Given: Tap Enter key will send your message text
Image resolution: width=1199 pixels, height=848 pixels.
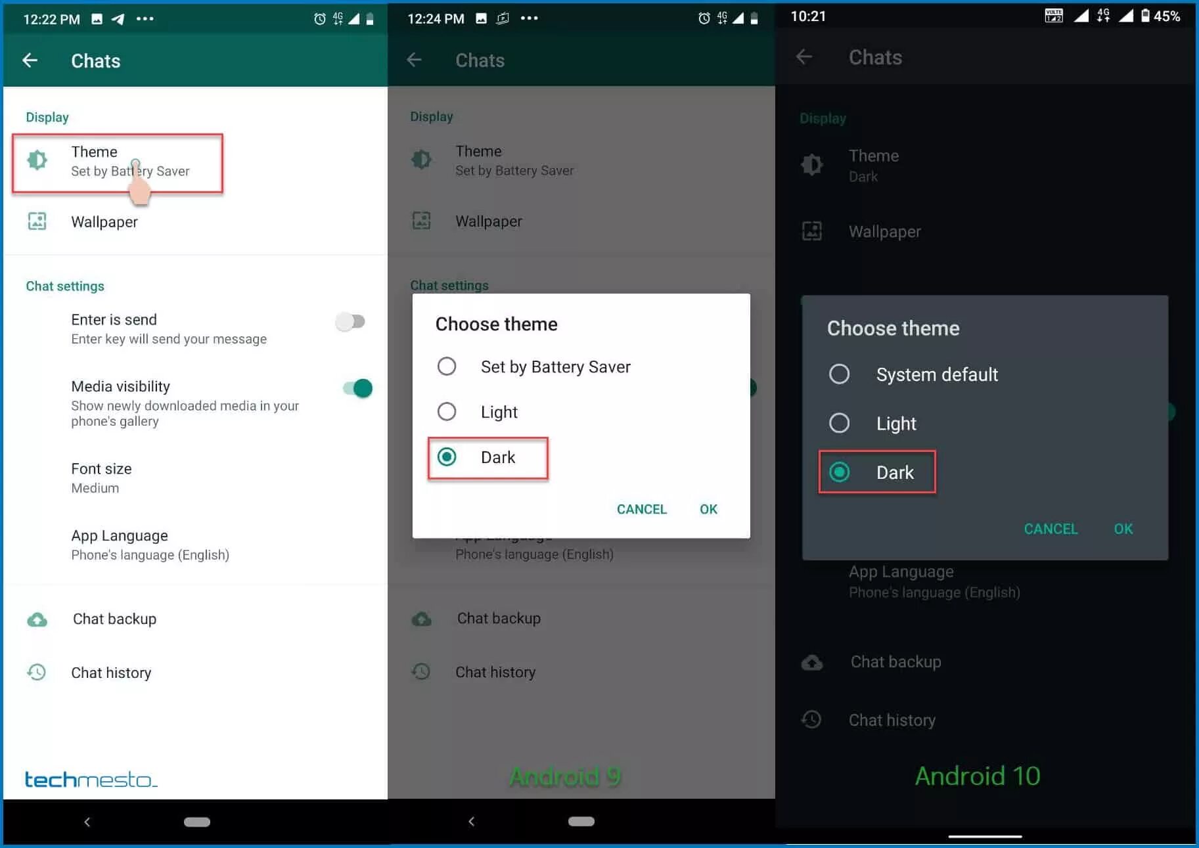Looking at the screenshot, I should [x=169, y=339].
